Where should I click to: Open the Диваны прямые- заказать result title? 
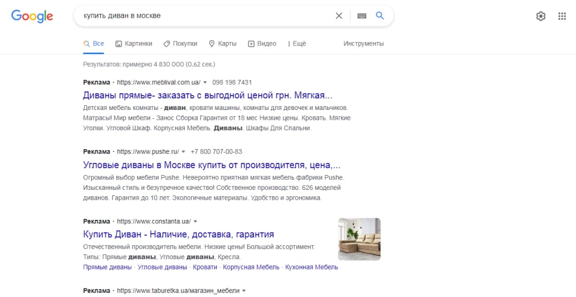pos(207,96)
